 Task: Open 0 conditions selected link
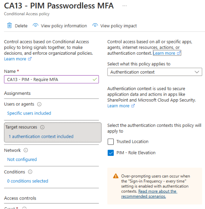pos(28,181)
